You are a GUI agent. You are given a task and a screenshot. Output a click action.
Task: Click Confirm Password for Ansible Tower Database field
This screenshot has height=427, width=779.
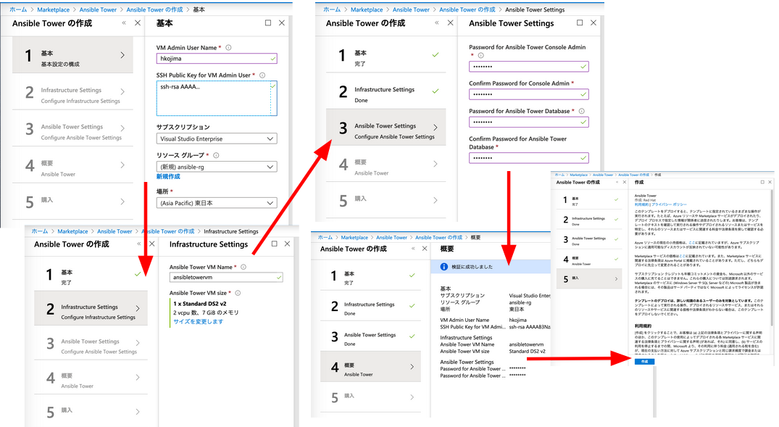tap(528, 157)
